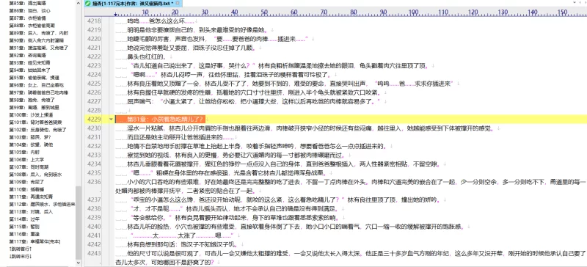Click line number 4228
This screenshot has width=587, height=267.
(x=94, y=111)
